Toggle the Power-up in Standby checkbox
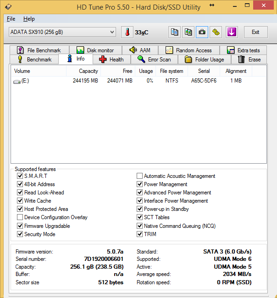 (x=139, y=209)
